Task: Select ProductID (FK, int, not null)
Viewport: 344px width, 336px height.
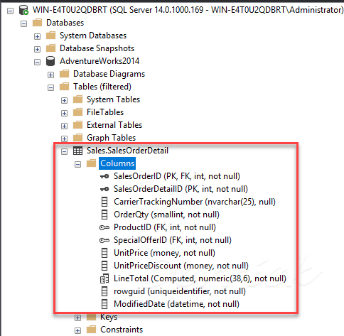Action: point(165,227)
